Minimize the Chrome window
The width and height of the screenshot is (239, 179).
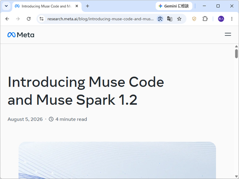click(x=204, y=6)
